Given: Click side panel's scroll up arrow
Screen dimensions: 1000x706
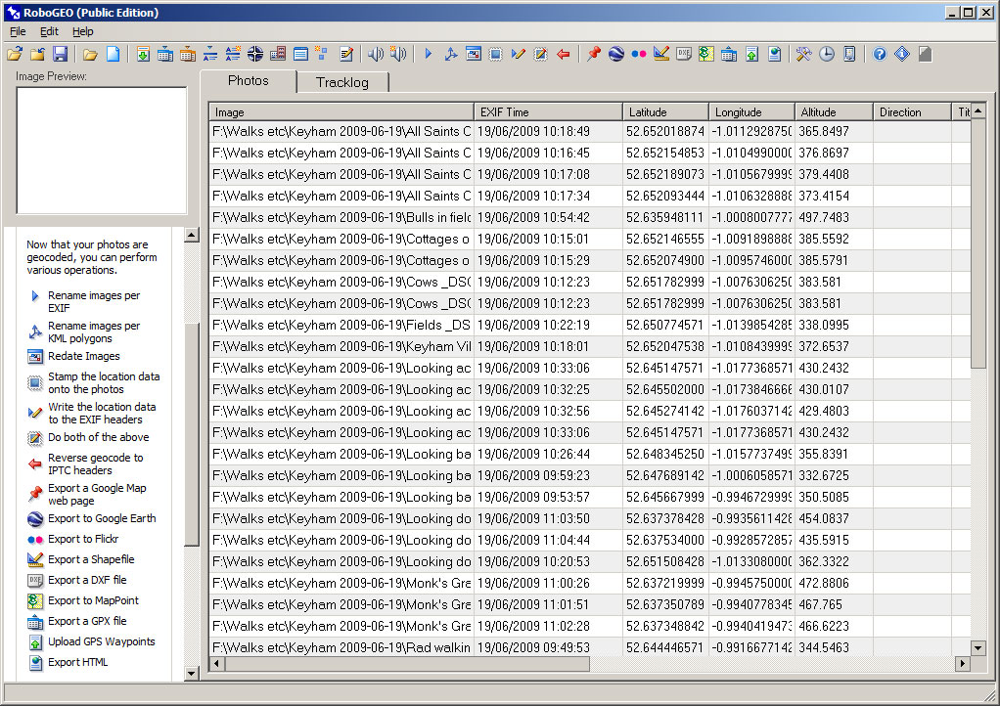Looking at the screenshot, I should (x=192, y=235).
